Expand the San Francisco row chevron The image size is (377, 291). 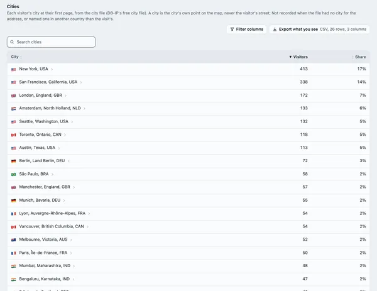coord(81,82)
